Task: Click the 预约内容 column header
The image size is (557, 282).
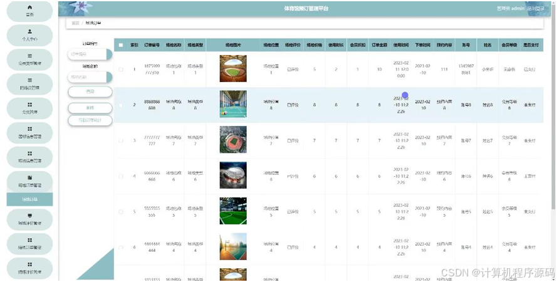Action: coord(444,45)
